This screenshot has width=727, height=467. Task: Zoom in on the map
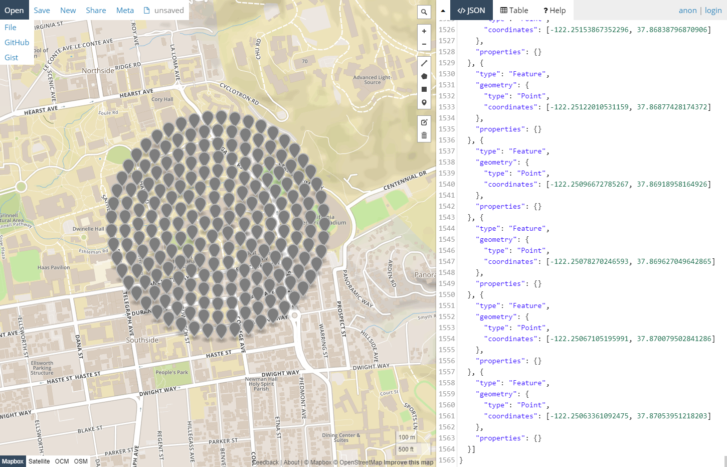[x=424, y=31]
